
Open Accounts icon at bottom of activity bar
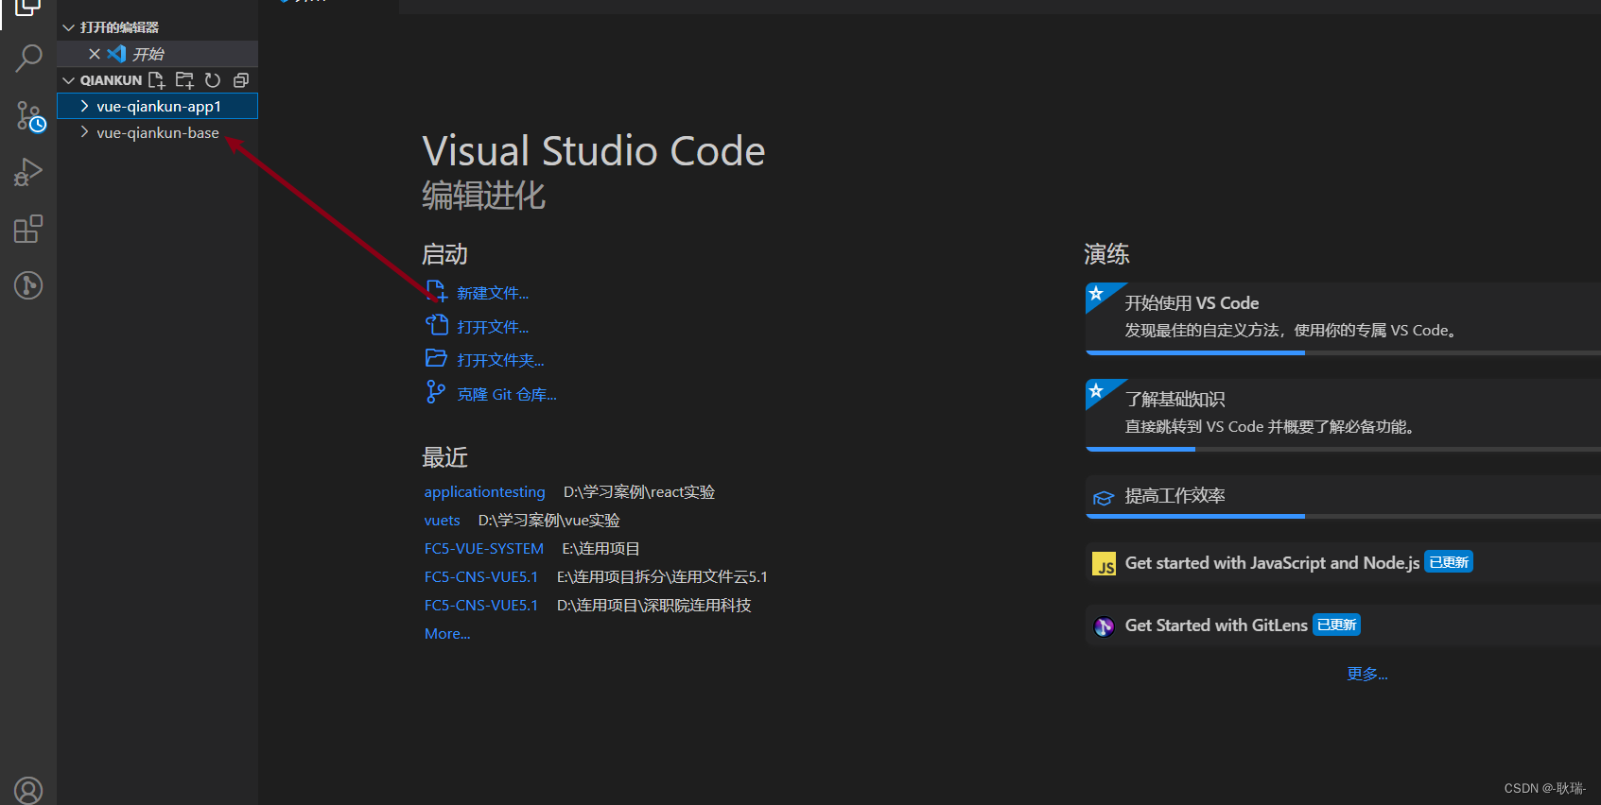(28, 790)
